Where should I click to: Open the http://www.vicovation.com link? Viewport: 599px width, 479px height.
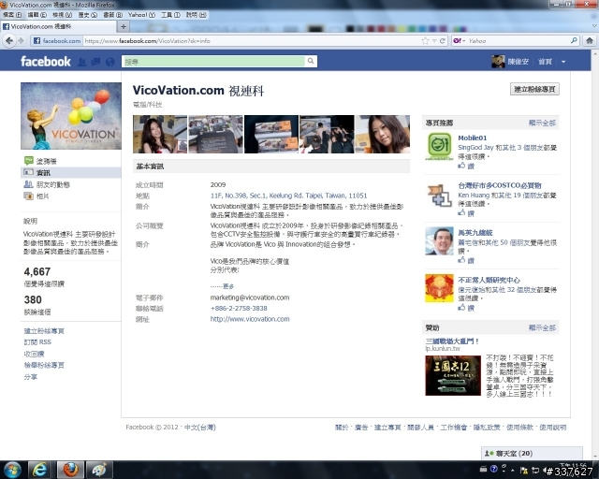[x=250, y=319]
